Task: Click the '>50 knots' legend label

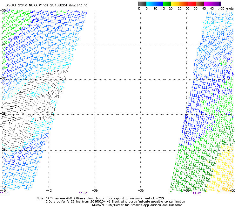Action: pos(226,9)
